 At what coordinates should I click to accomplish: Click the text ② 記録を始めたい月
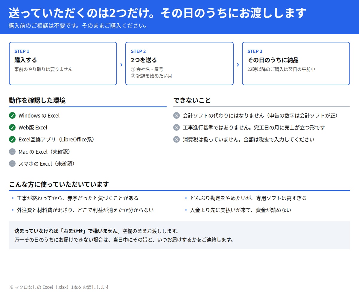[151, 76]
